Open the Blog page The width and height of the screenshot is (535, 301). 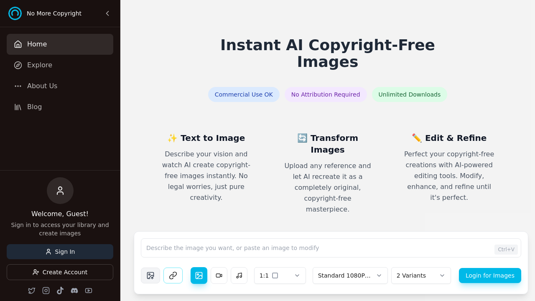pyautogui.click(x=34, y=107)
